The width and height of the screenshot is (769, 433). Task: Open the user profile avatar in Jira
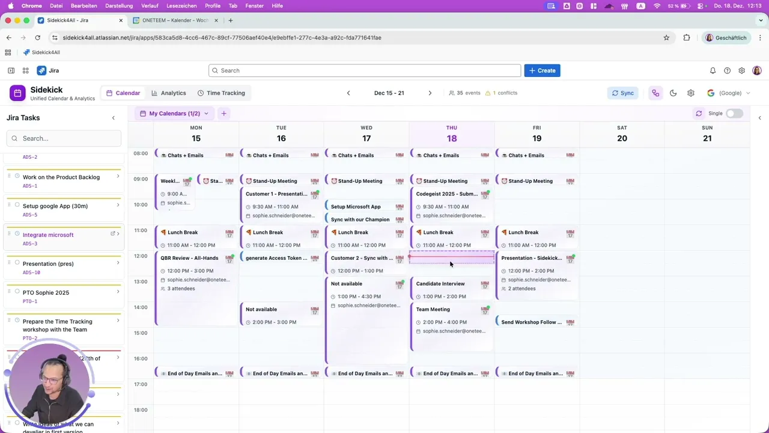[756, 70]
